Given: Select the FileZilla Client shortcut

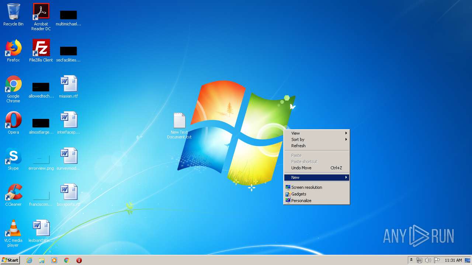Looking at the screenshot, I should click(41, 51).
